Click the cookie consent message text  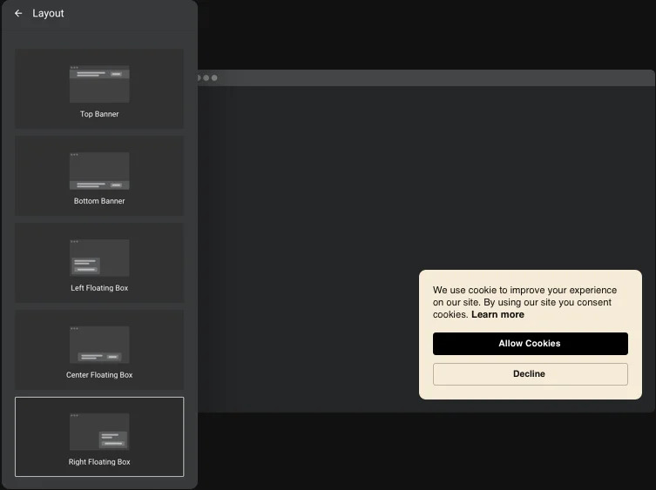tap(523, 296)
